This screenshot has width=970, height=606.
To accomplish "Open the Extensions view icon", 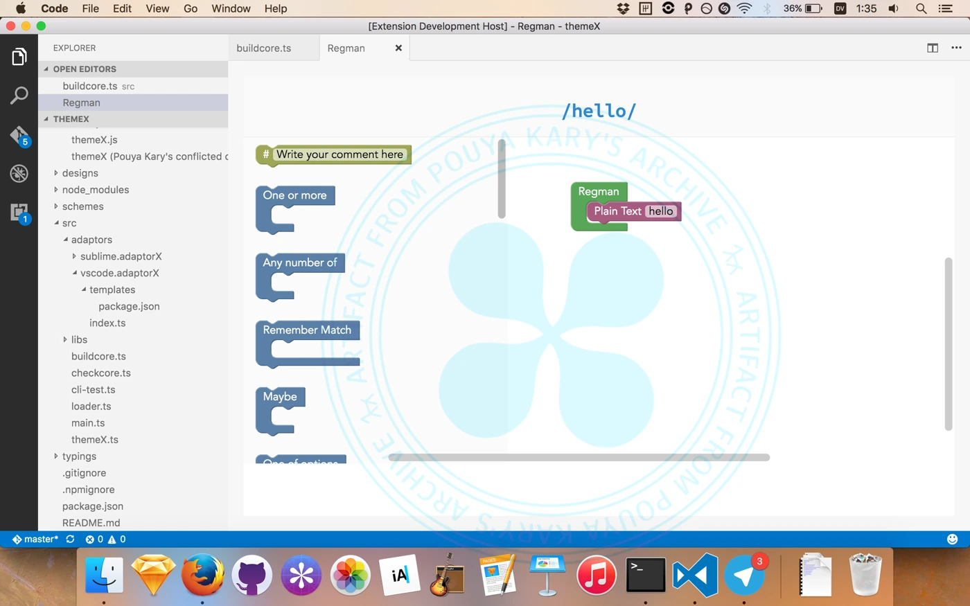I will (19, 212).
